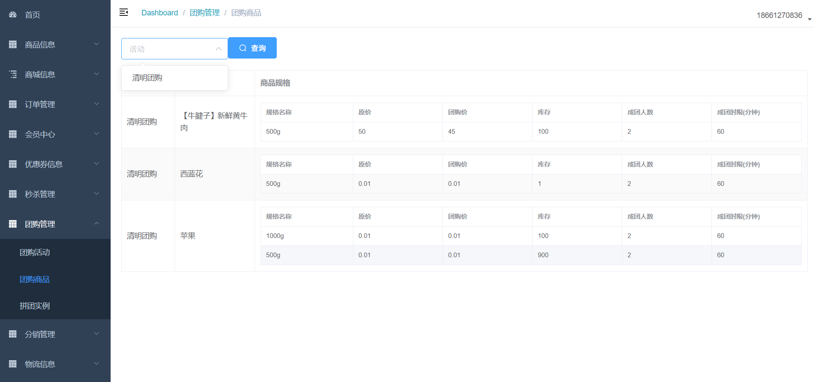Go to Dashboard via breadcrumb link
This screenshot has height=382, width=814.
160,13
